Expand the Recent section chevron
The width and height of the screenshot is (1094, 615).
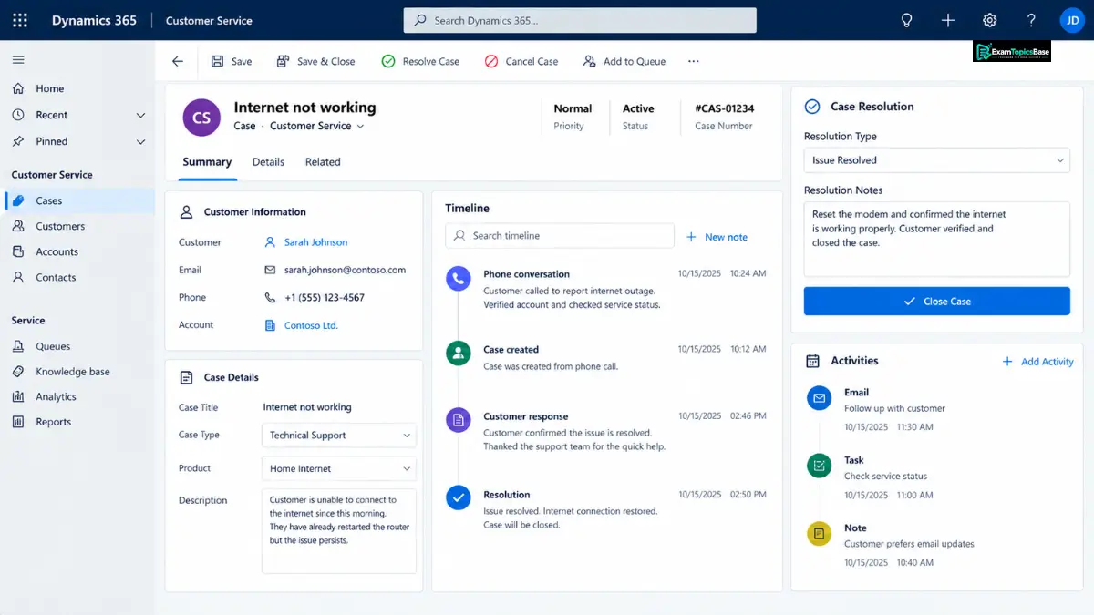click(x=140, y=115)
